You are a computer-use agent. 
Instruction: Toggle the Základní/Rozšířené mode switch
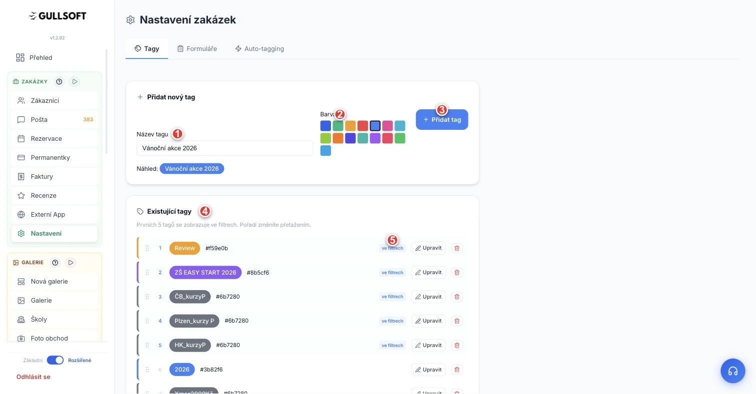click(55, 360)
